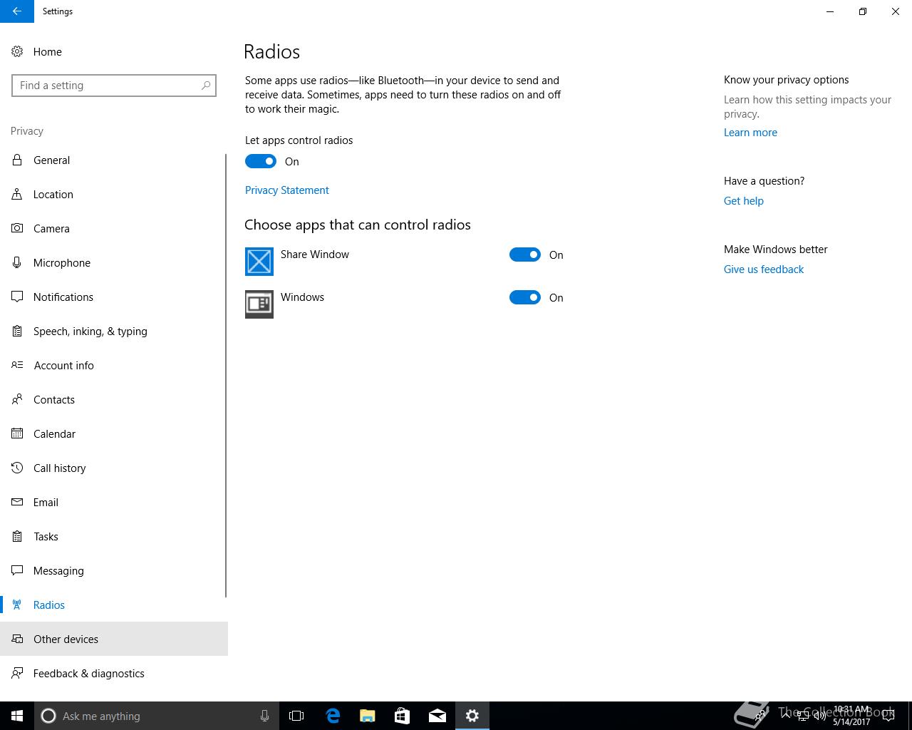Click the Get help link
This screenshot has height=730, width=912.
pos(744,201)
